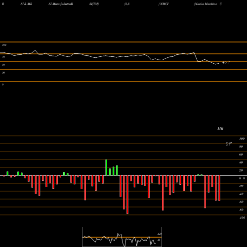Click the longest red MR bar
The width and height of the screenshot is (247, 247).
pyautogui.click(x=127, y=195)
